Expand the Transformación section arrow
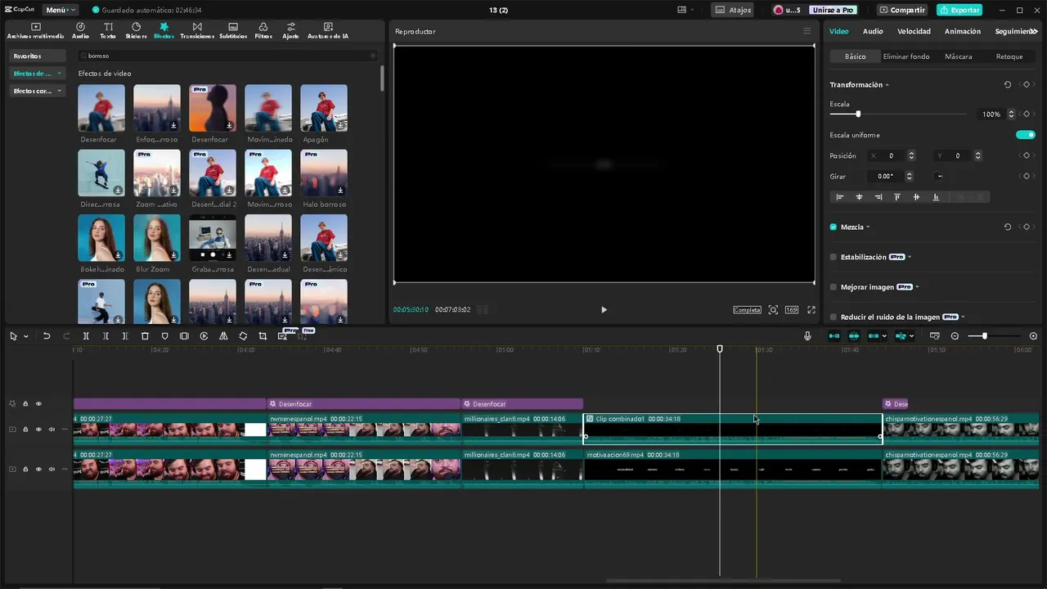This screenshot has height=589, width=1047. click(x=887, y=85)
